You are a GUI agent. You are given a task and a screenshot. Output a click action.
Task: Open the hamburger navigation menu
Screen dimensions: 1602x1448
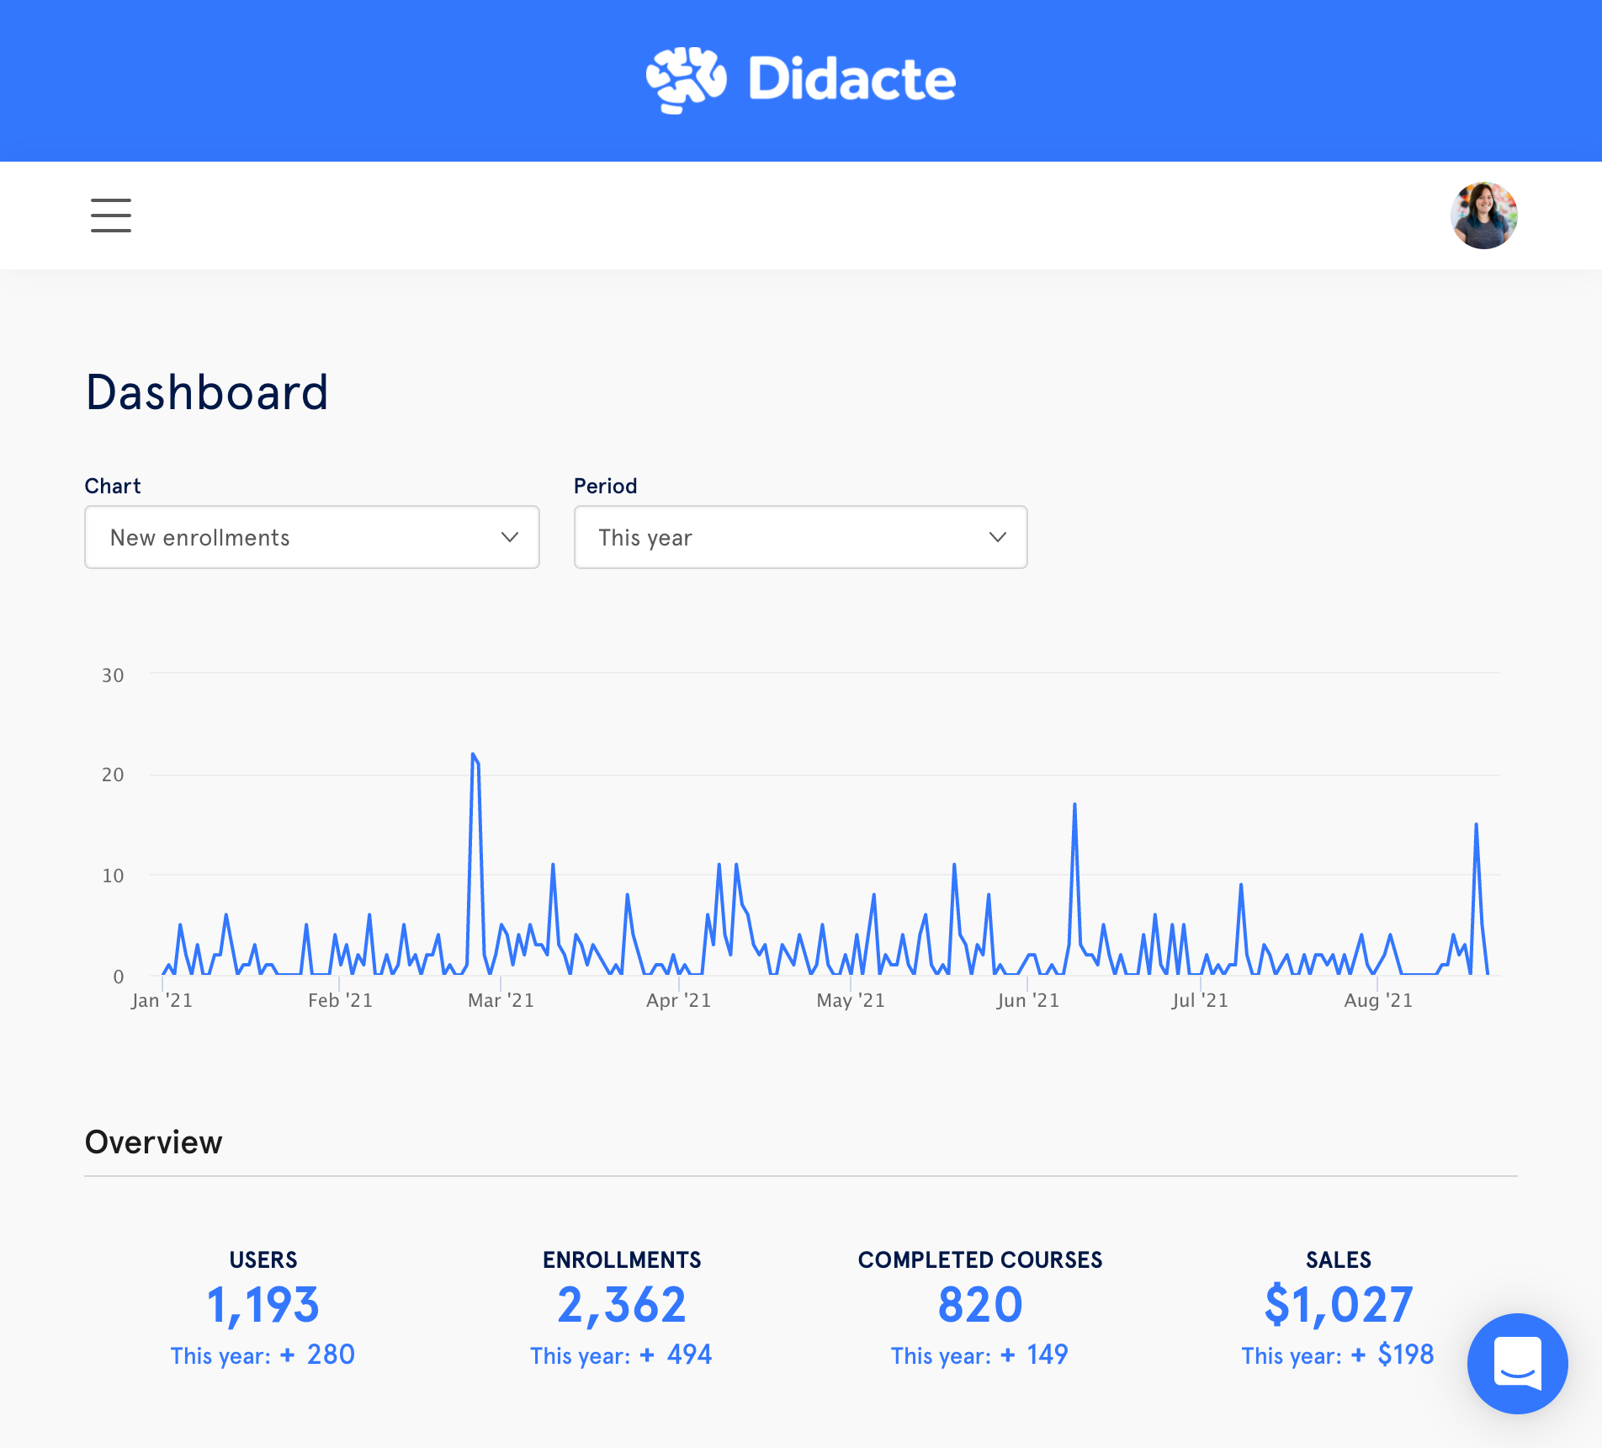111,216
